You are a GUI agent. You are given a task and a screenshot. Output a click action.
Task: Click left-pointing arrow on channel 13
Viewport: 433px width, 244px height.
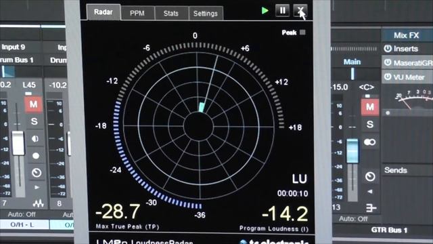(370, 191)
